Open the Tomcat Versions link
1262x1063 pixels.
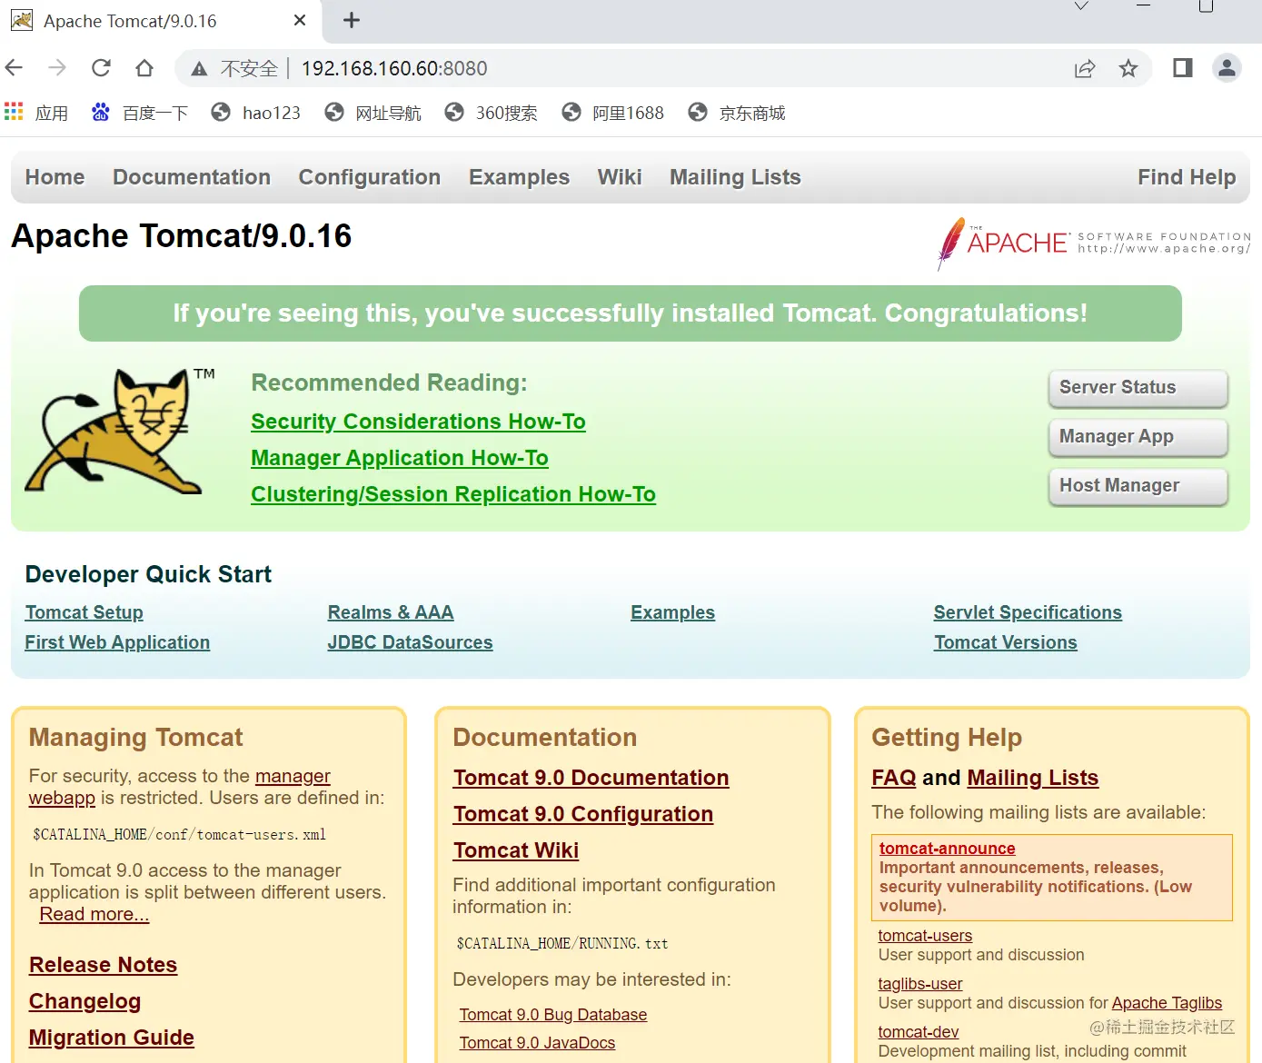1006,642
